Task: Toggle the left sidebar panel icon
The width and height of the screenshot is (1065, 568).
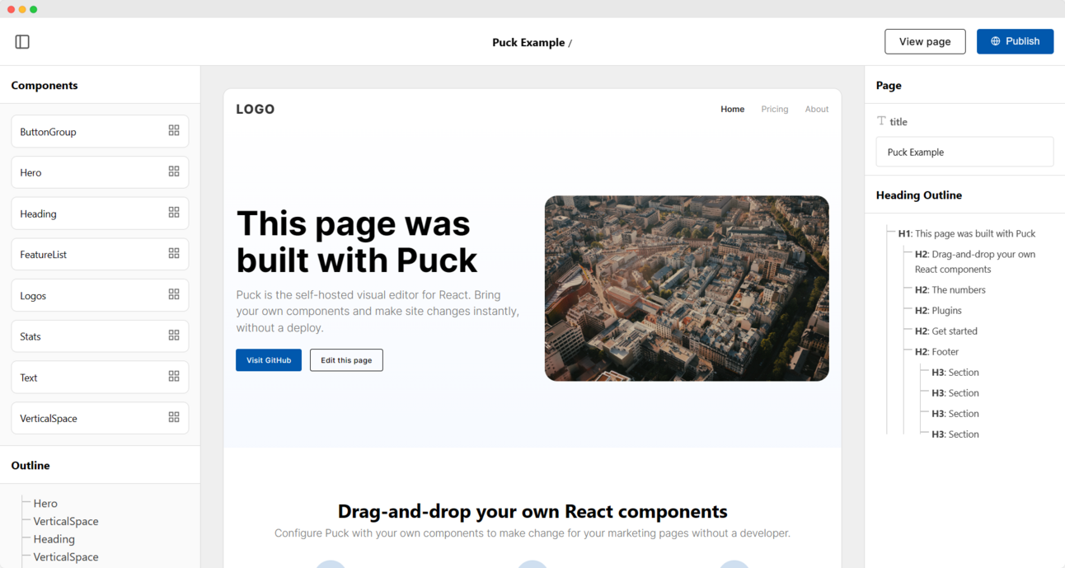Action: coord(22,41)
